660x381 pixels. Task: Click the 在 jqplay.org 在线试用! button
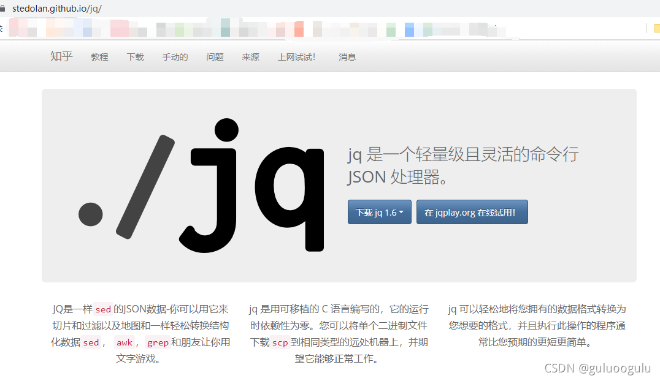click(472, 212)
